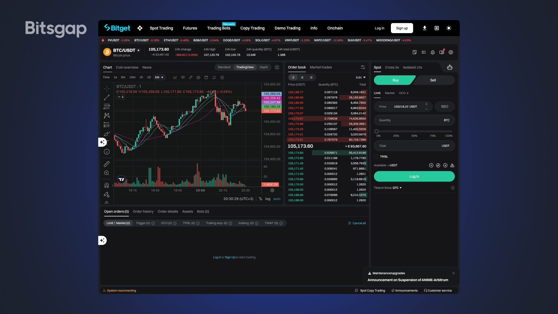Viewport: 558px width, 314px height.
Task: Toggle the Buy side
Action: pos(395,80)
